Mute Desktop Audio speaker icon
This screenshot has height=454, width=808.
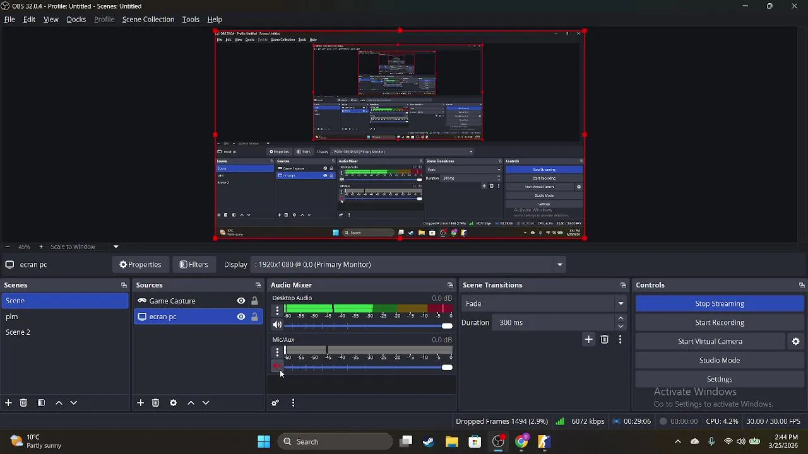pyautogui.click(x=277, y=325)
